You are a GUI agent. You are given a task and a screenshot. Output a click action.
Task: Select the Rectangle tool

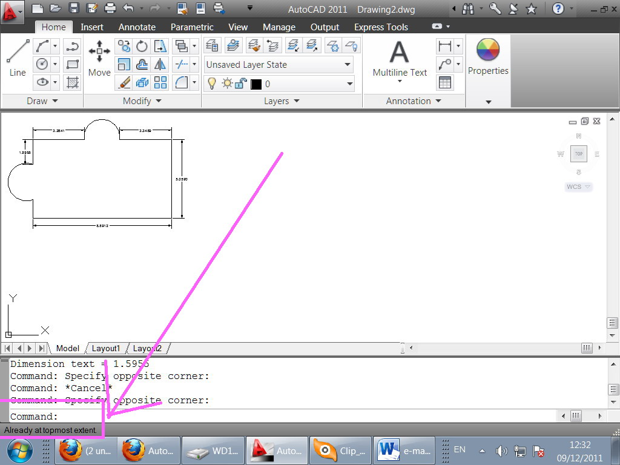(73, 64)
